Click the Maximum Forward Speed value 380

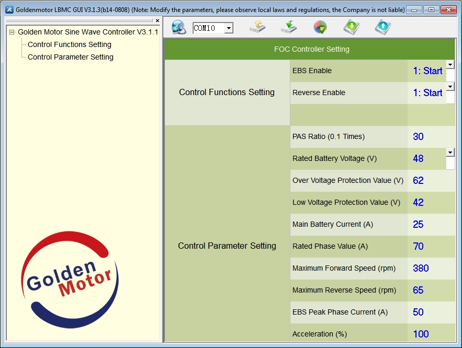(420, 269)
